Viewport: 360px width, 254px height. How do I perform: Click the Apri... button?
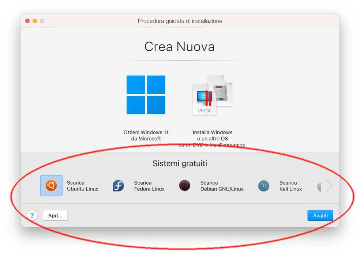click(55, 215)
